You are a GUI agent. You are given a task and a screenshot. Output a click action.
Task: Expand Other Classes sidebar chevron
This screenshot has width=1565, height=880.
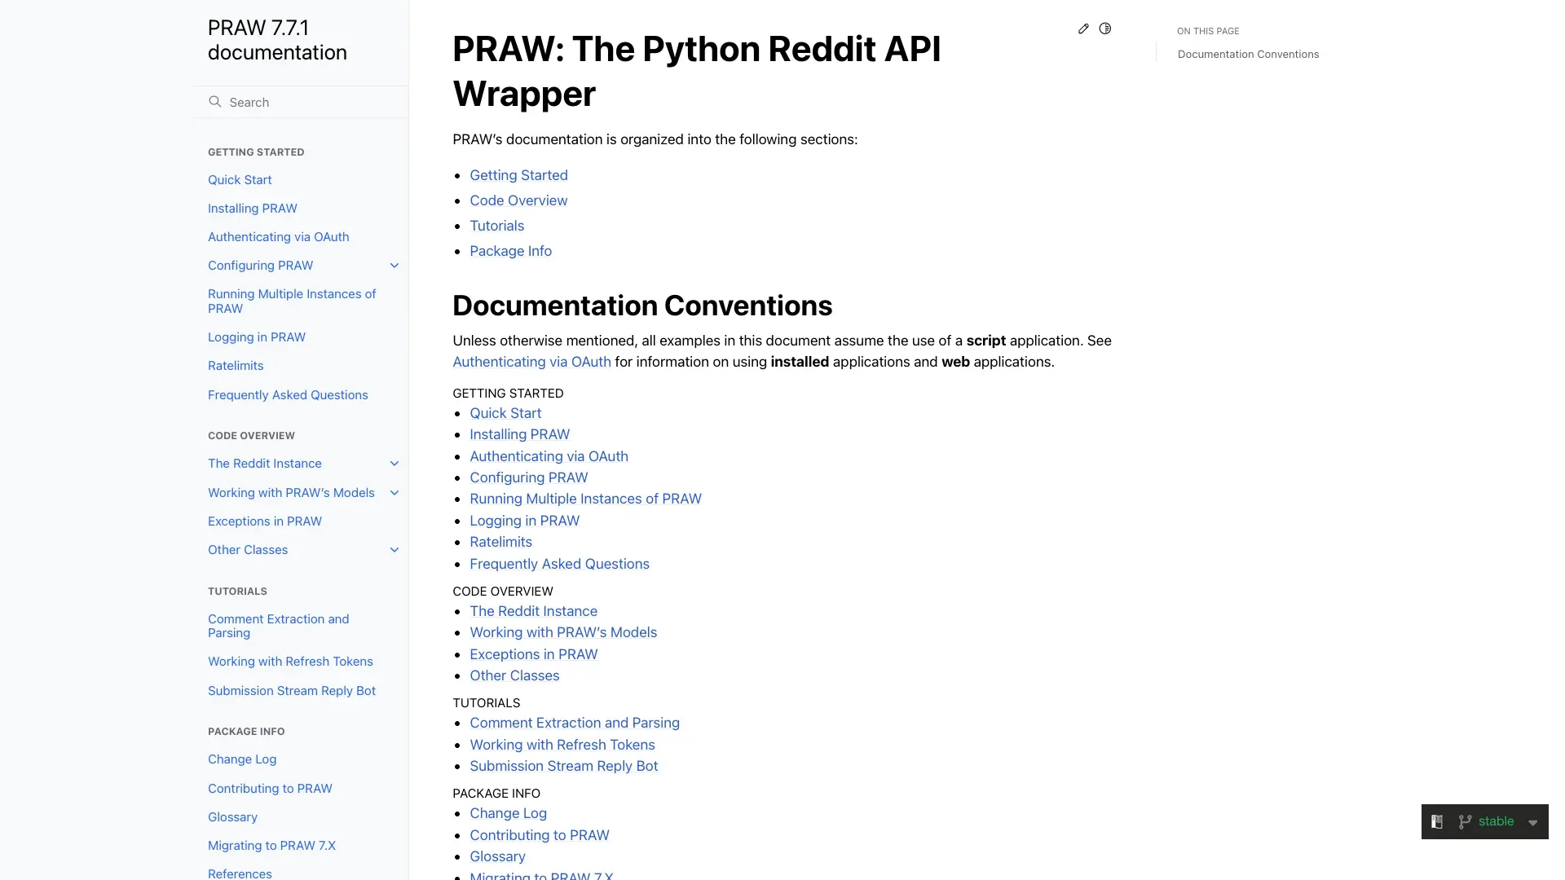coord(395,550)
